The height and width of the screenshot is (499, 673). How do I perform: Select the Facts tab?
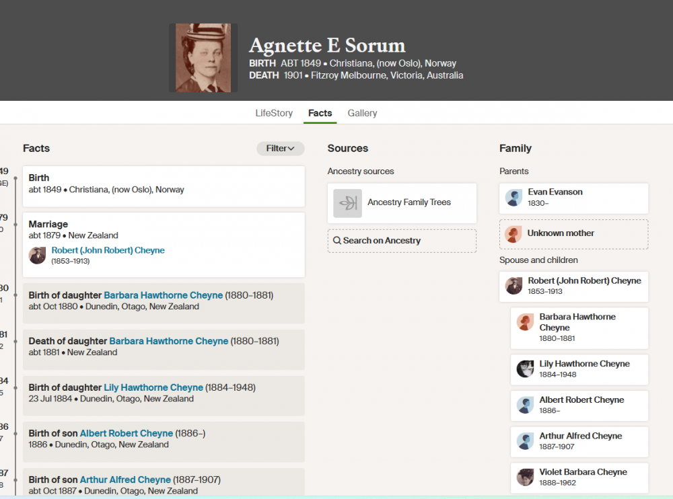[320, 113]
